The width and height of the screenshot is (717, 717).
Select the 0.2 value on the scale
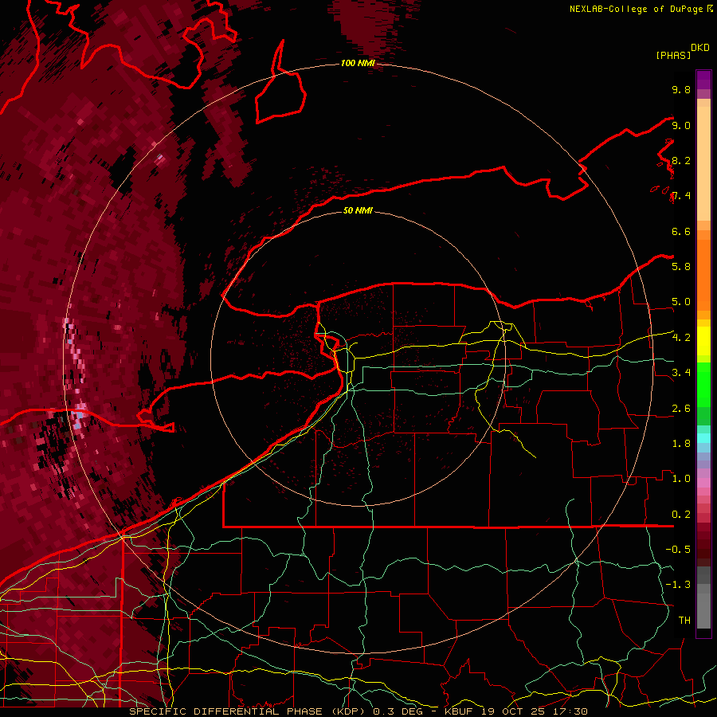tap(681, 515)
